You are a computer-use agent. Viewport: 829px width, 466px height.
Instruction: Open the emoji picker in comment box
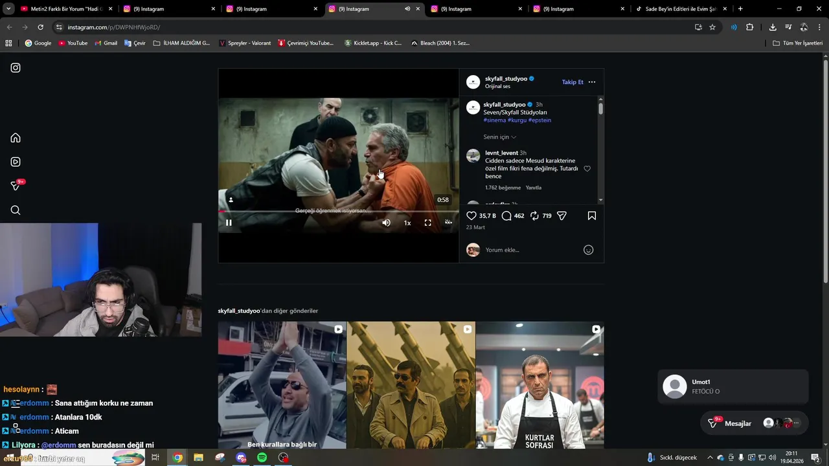pyautogui.click(x=588, y=250)
